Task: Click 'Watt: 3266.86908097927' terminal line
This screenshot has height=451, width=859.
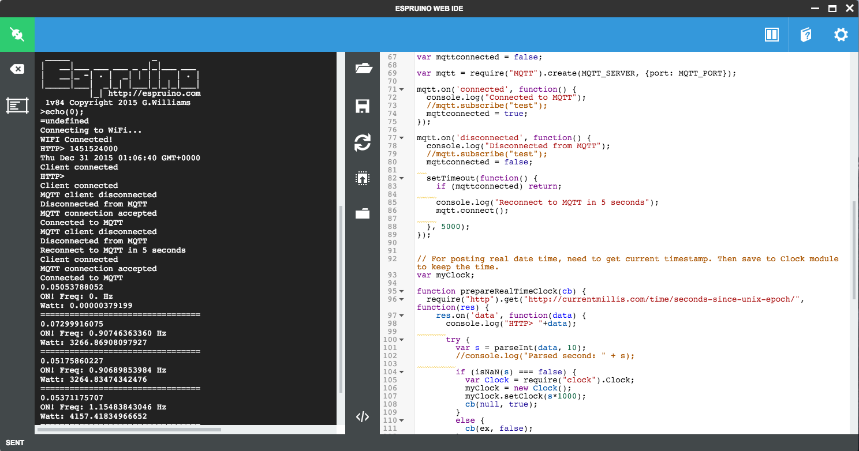Action: [94, 342]
